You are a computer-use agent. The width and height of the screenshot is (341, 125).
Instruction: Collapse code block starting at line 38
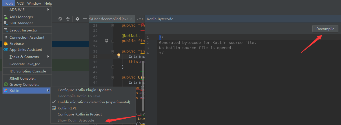(x=113, y=51)
